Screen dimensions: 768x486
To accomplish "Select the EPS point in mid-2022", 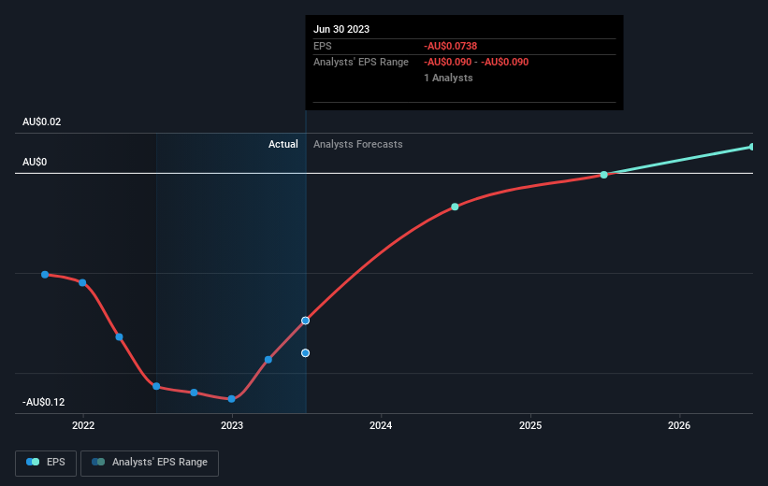I will click(x=156, y=386).
